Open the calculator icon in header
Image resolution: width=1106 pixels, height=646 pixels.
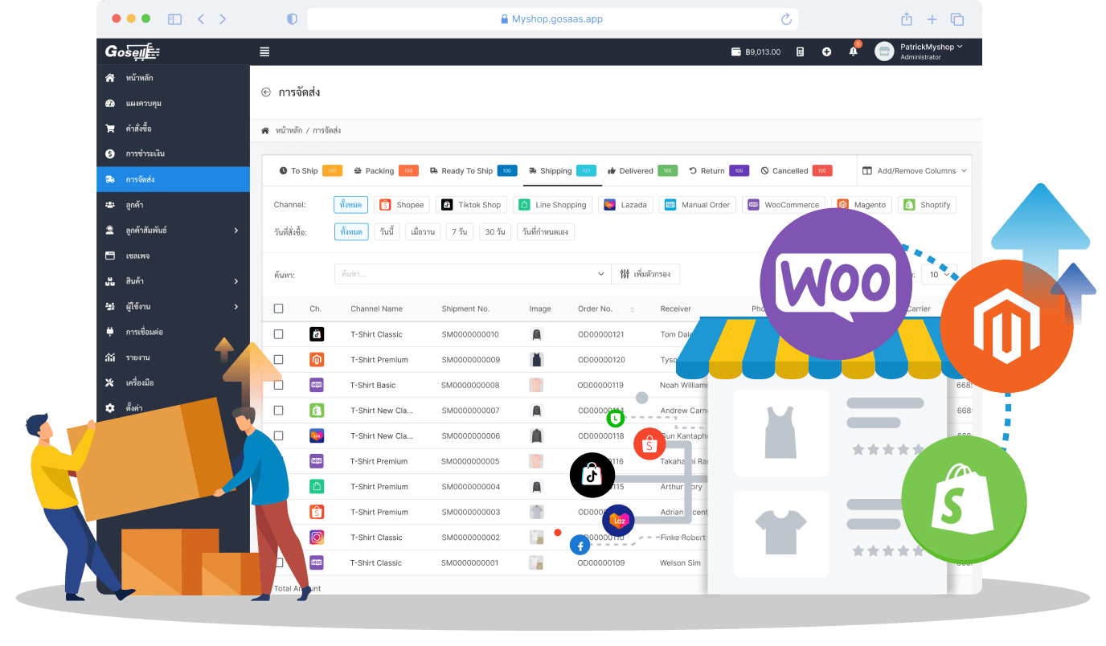coord(800,51)
